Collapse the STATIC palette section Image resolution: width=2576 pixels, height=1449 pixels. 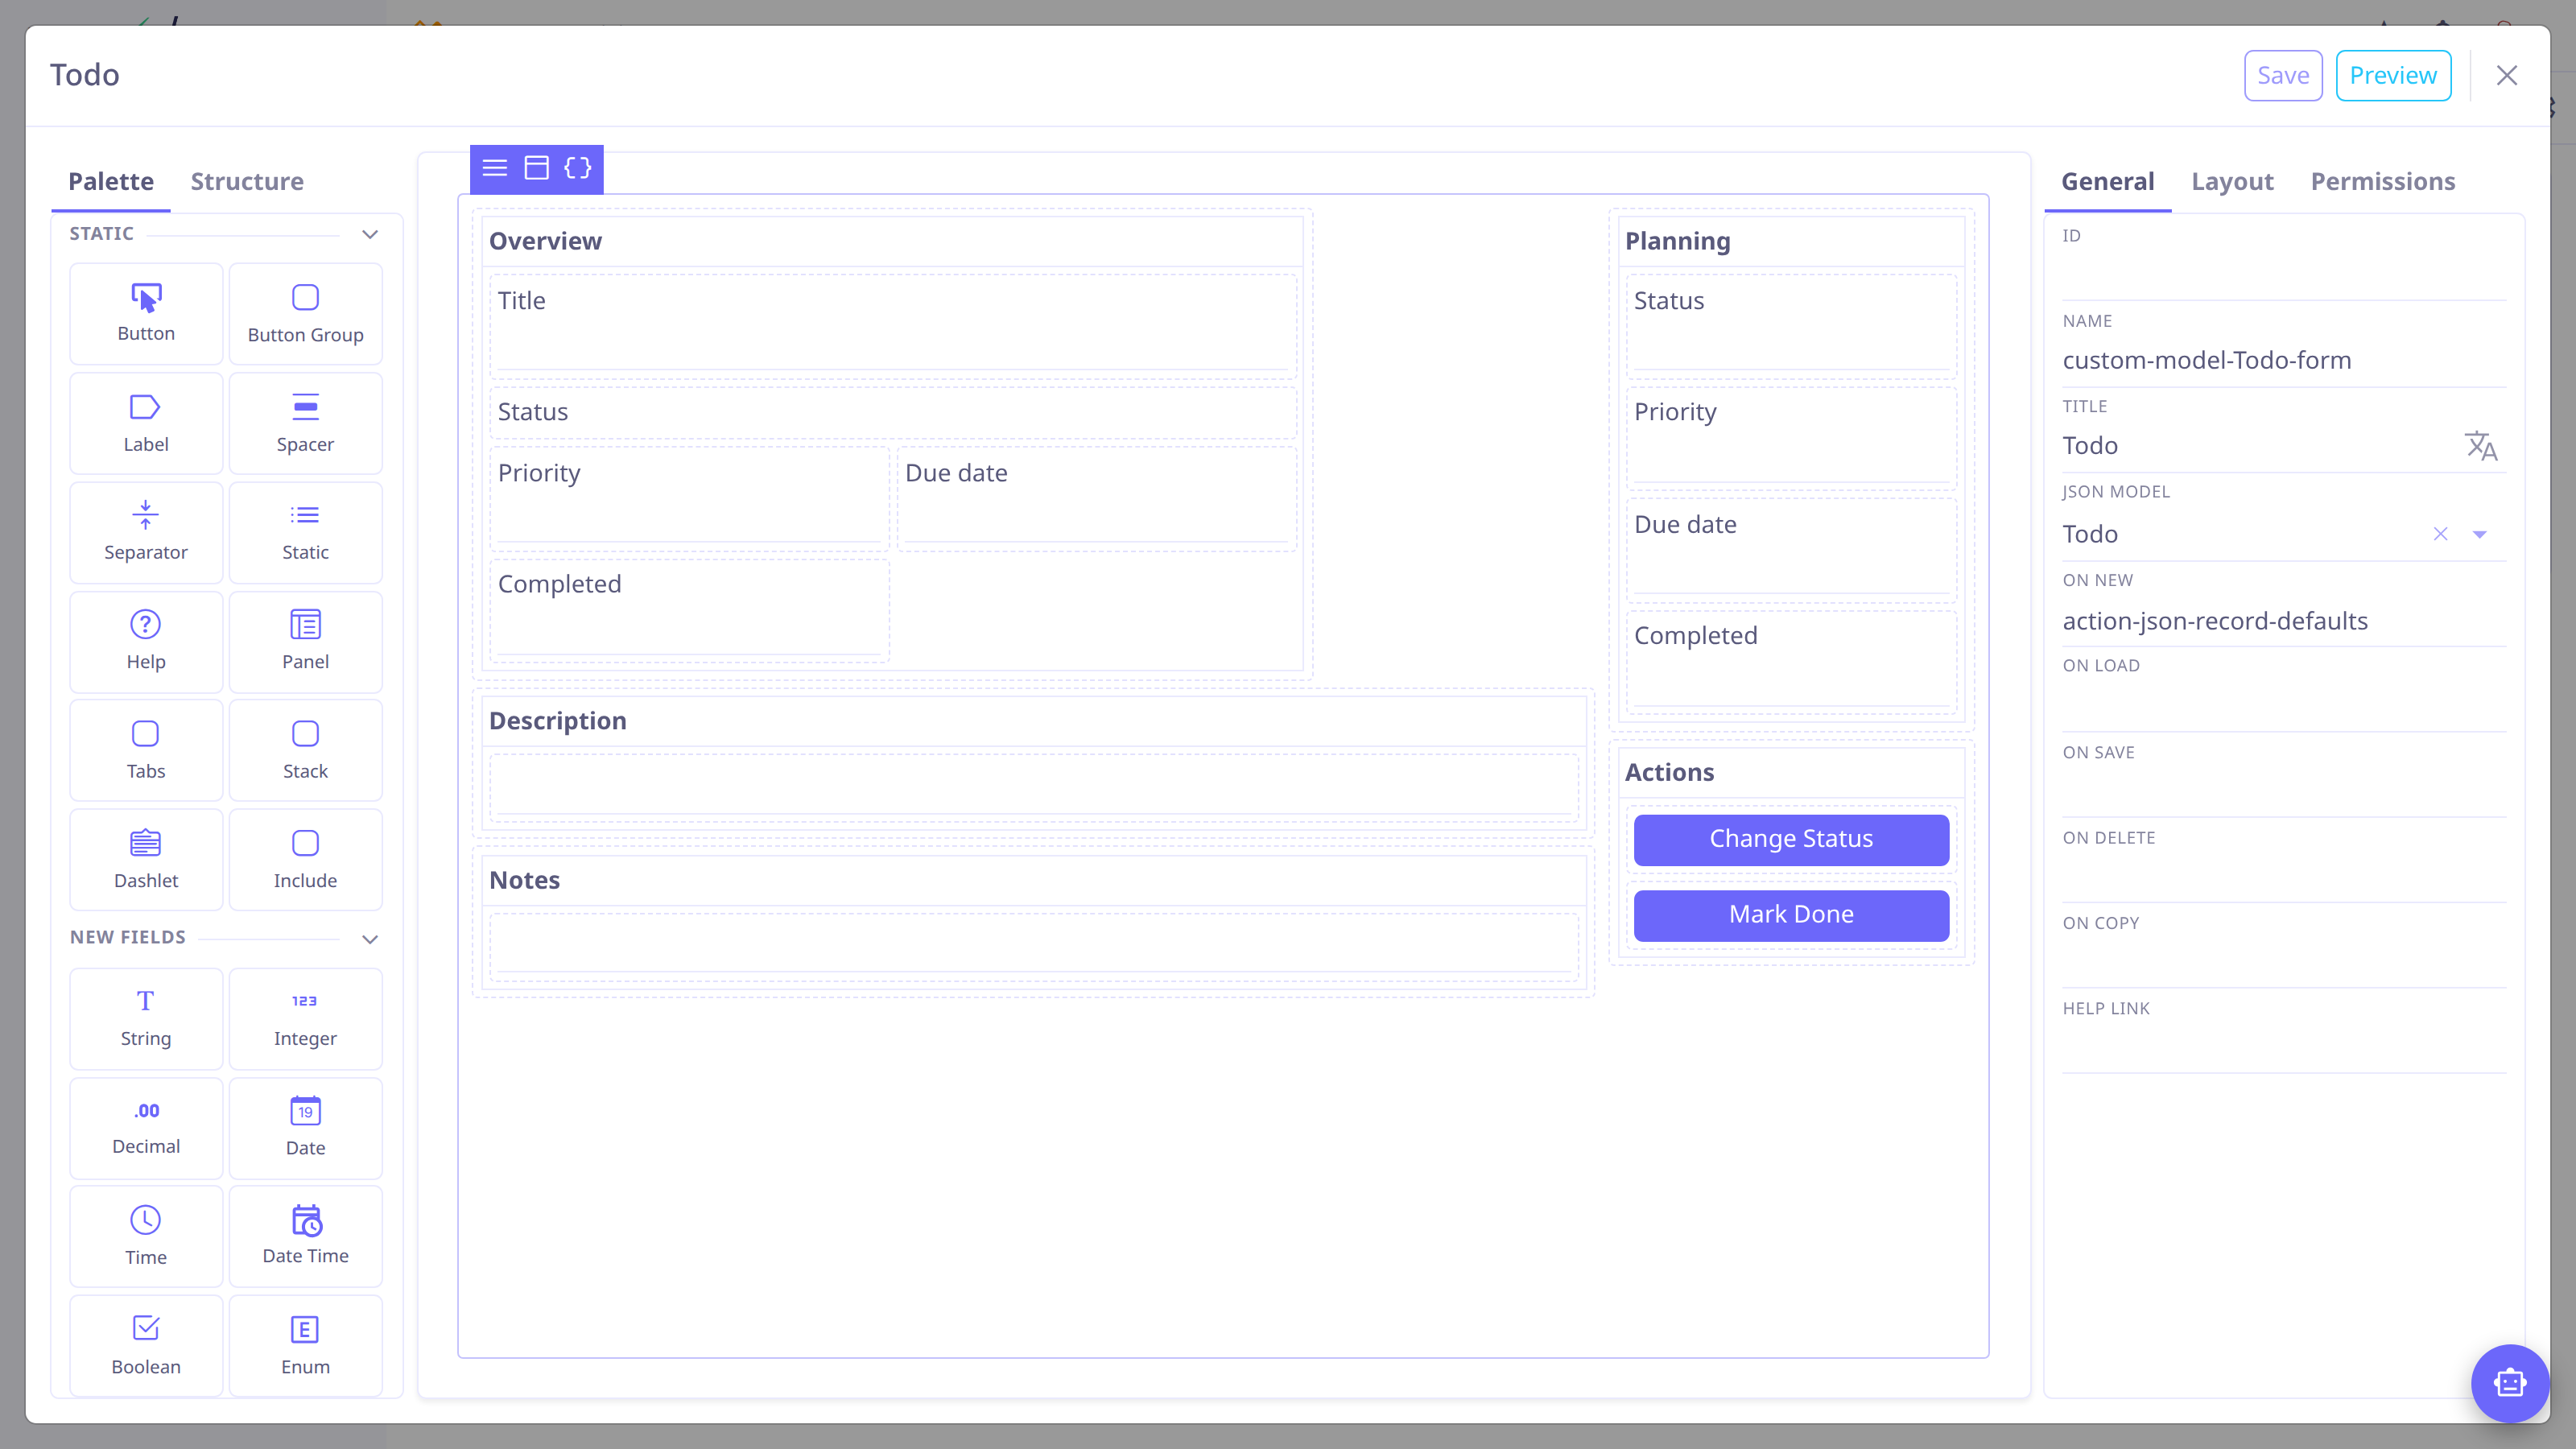click(370, 234)
